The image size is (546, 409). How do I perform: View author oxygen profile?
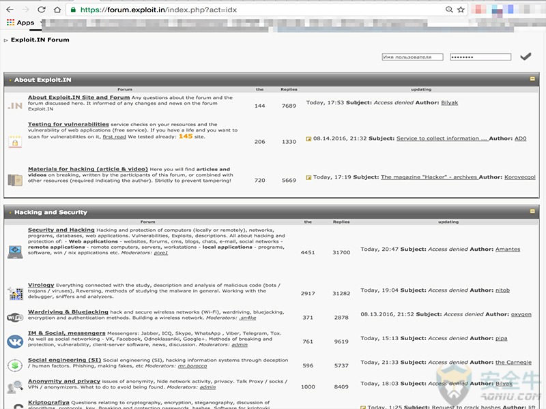coord(521,314)
